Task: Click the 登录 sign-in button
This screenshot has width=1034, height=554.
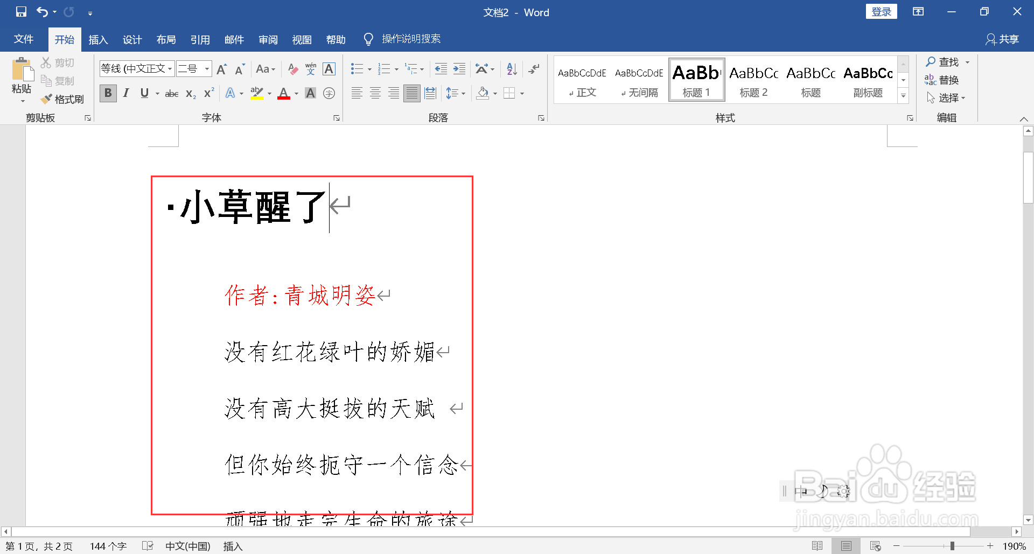Action: [881, 12]
